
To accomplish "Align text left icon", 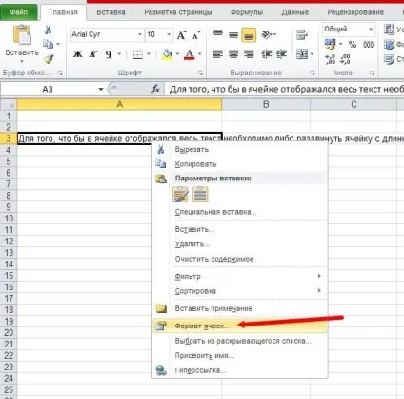I will coord(218,54).
